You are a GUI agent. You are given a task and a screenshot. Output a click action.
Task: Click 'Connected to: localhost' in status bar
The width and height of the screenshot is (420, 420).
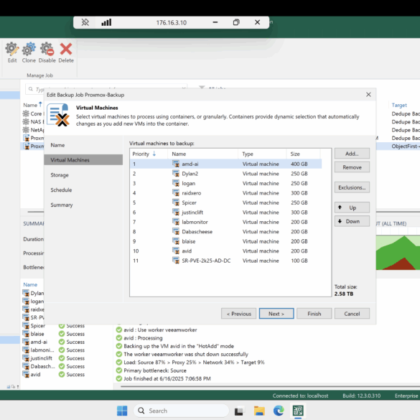300,396
